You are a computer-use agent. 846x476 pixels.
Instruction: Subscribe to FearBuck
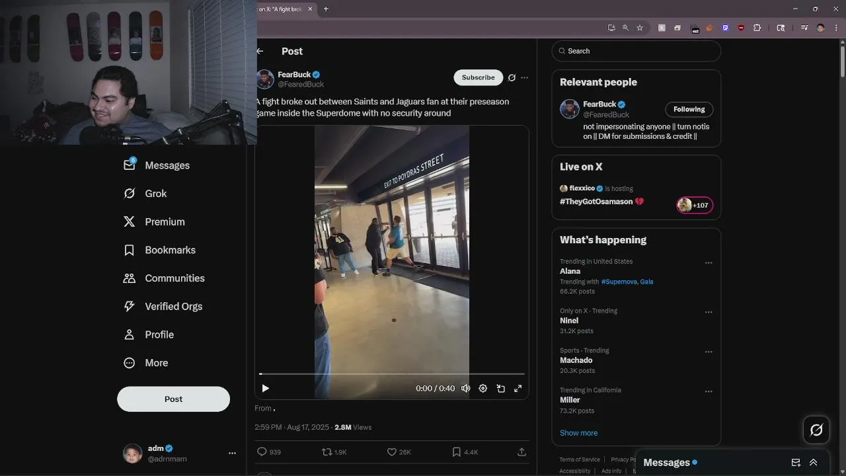click(x=478, y=77)
